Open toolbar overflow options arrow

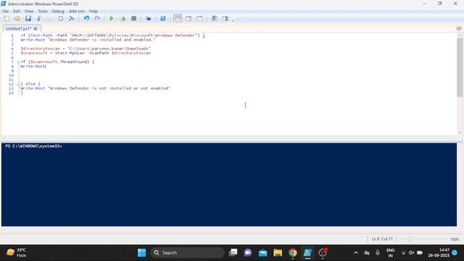click(x=233, y=20)
